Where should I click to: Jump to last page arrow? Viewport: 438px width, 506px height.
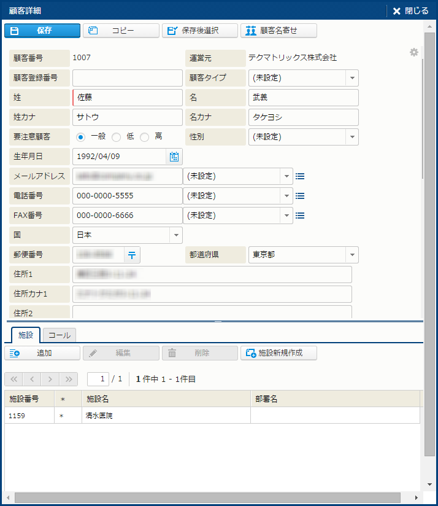pyautogui.click(x=69, y=379)
